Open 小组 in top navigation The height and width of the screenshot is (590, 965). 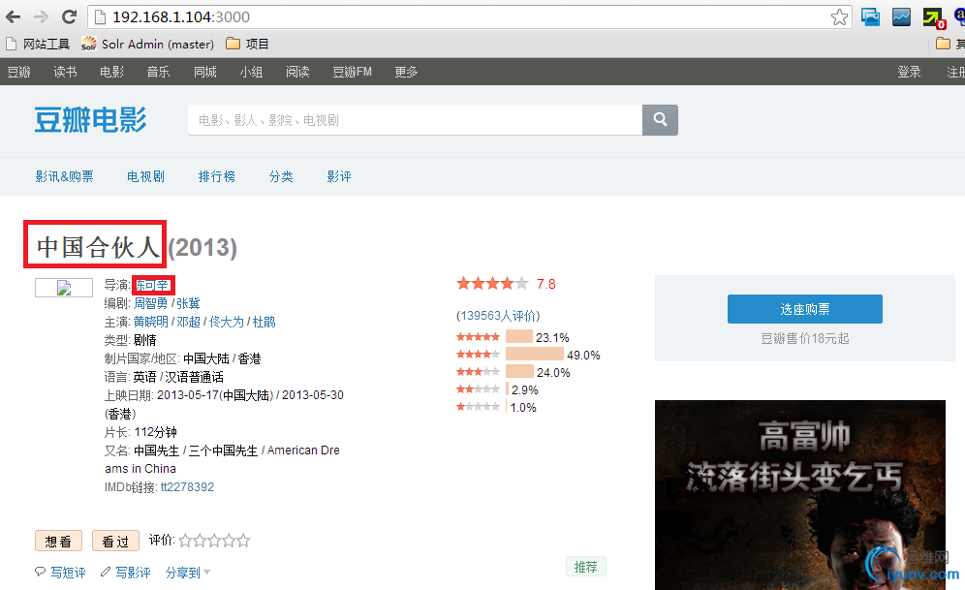(251, 72)
